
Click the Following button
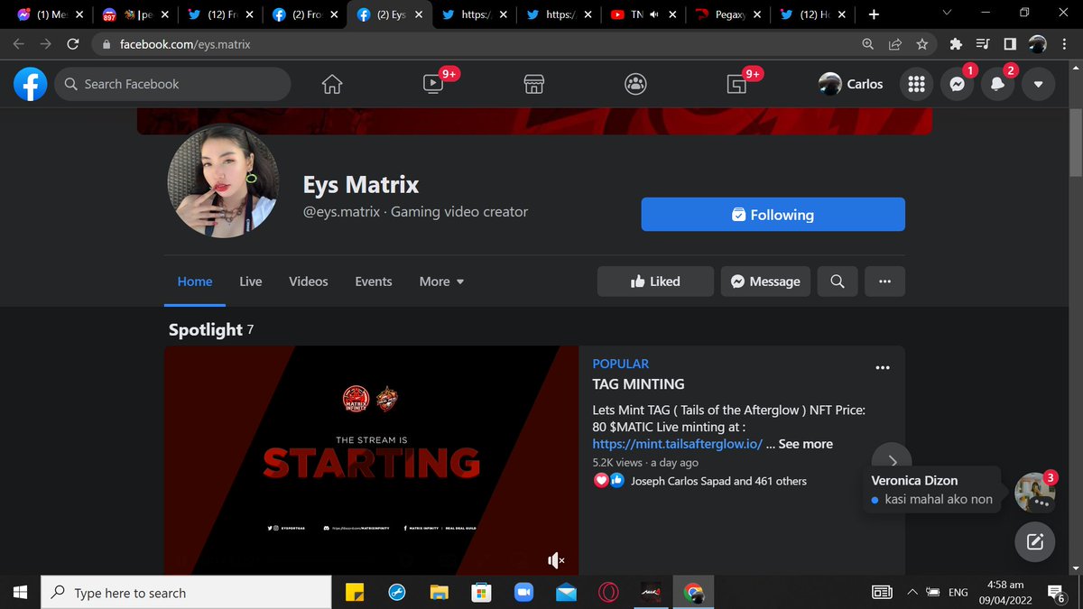point(773,215)
